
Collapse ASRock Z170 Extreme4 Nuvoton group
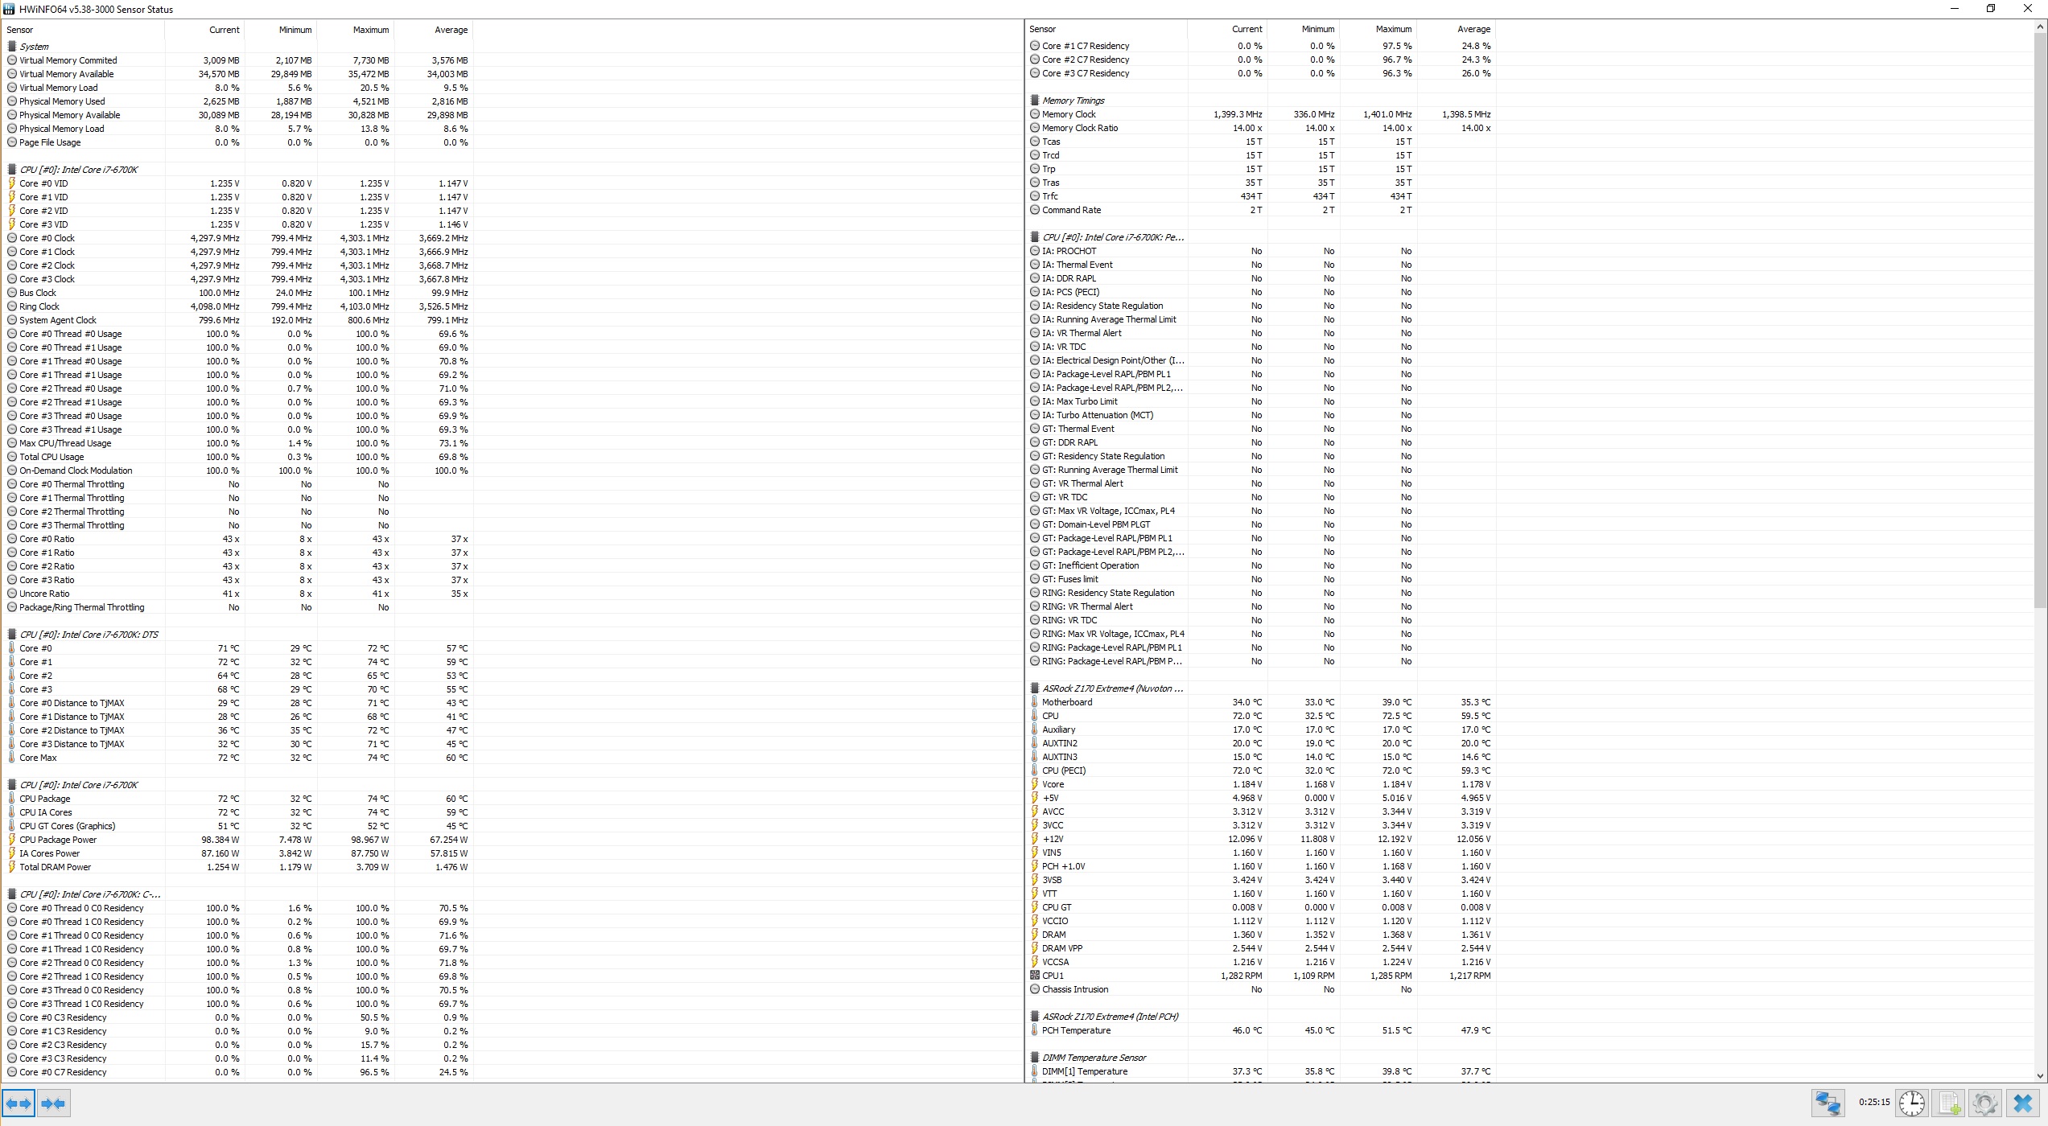(1112, 688)
